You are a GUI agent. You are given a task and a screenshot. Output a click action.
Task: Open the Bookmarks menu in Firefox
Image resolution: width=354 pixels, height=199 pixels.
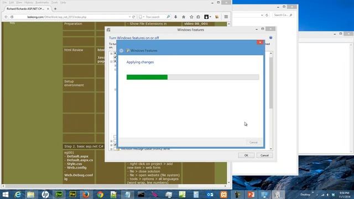pyautogui.click(x=42, y=2)
